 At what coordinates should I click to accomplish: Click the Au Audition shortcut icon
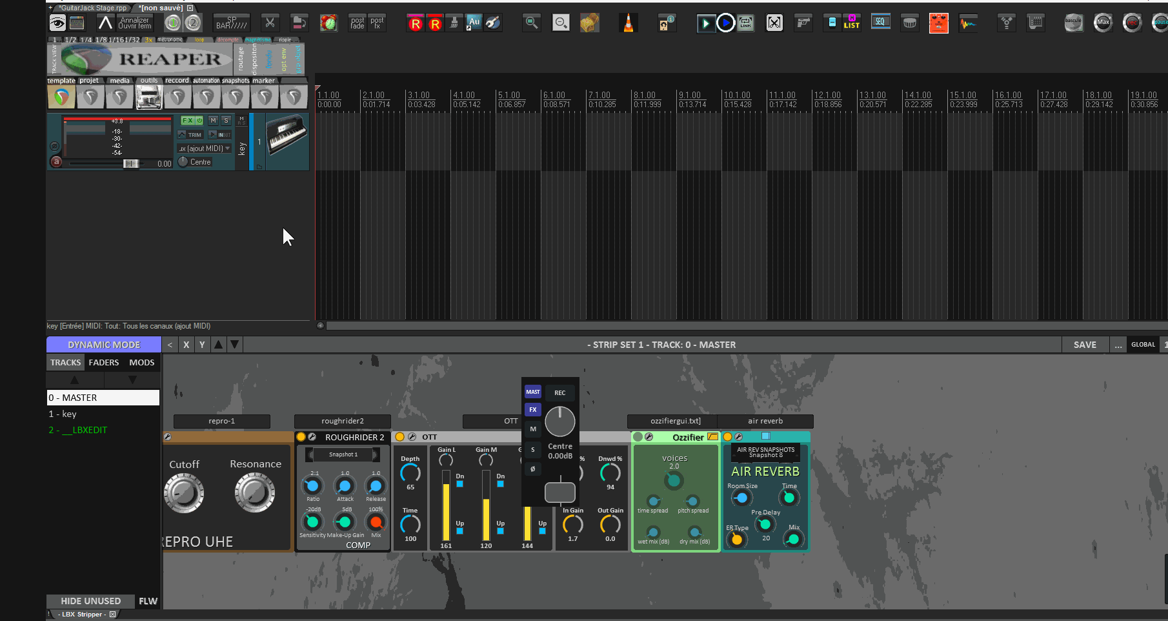[x=474, y=23]
